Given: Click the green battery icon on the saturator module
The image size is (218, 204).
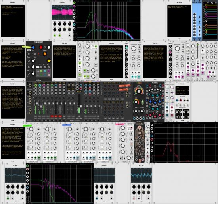Looking at the screenshot, I should [x=143, y=103].
